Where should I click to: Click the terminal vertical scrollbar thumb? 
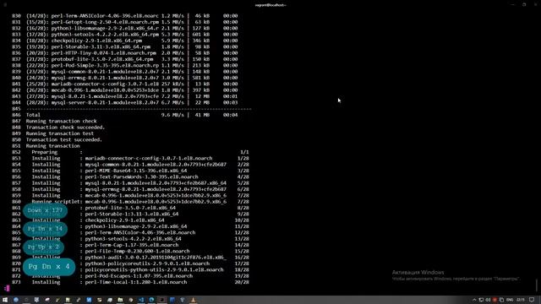(537, 285)
